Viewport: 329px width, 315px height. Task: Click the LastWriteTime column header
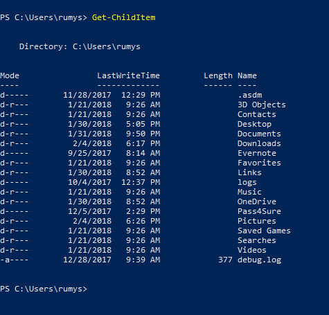pos(128,75)
